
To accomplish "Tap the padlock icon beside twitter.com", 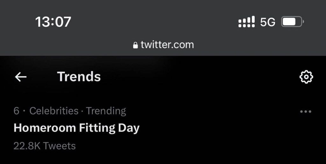I will pyautogui.click(x=135, y=45).
